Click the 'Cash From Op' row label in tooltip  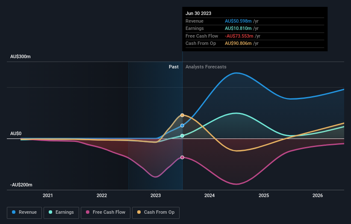click(201, 44)
